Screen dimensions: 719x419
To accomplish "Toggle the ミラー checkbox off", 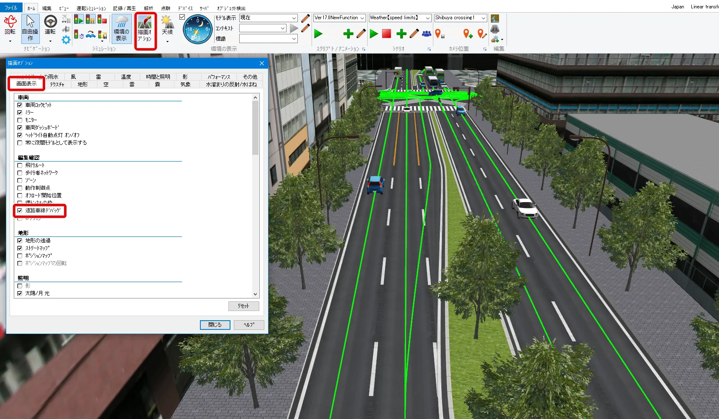I will tap(20, 113).
